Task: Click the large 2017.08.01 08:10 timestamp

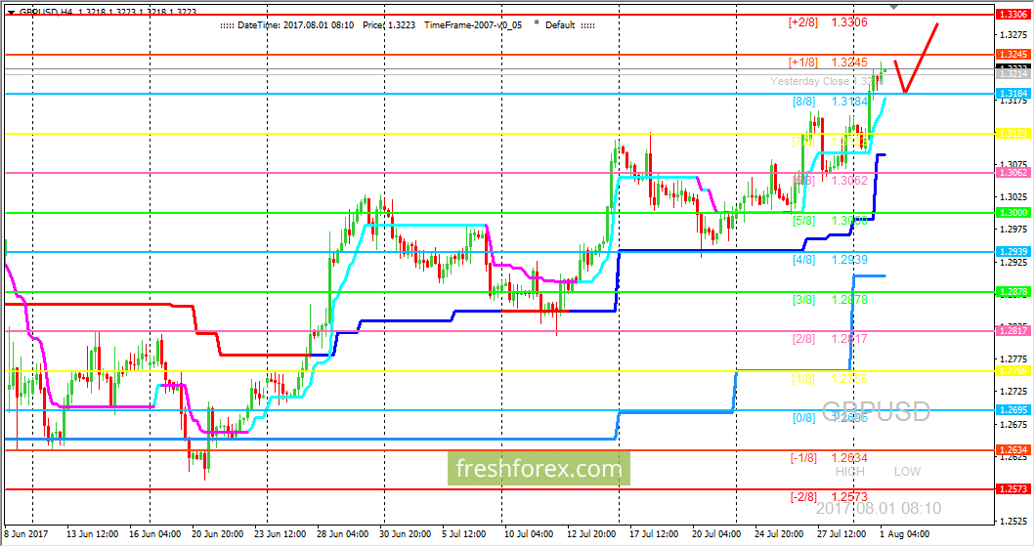Action: pos(879,508)
